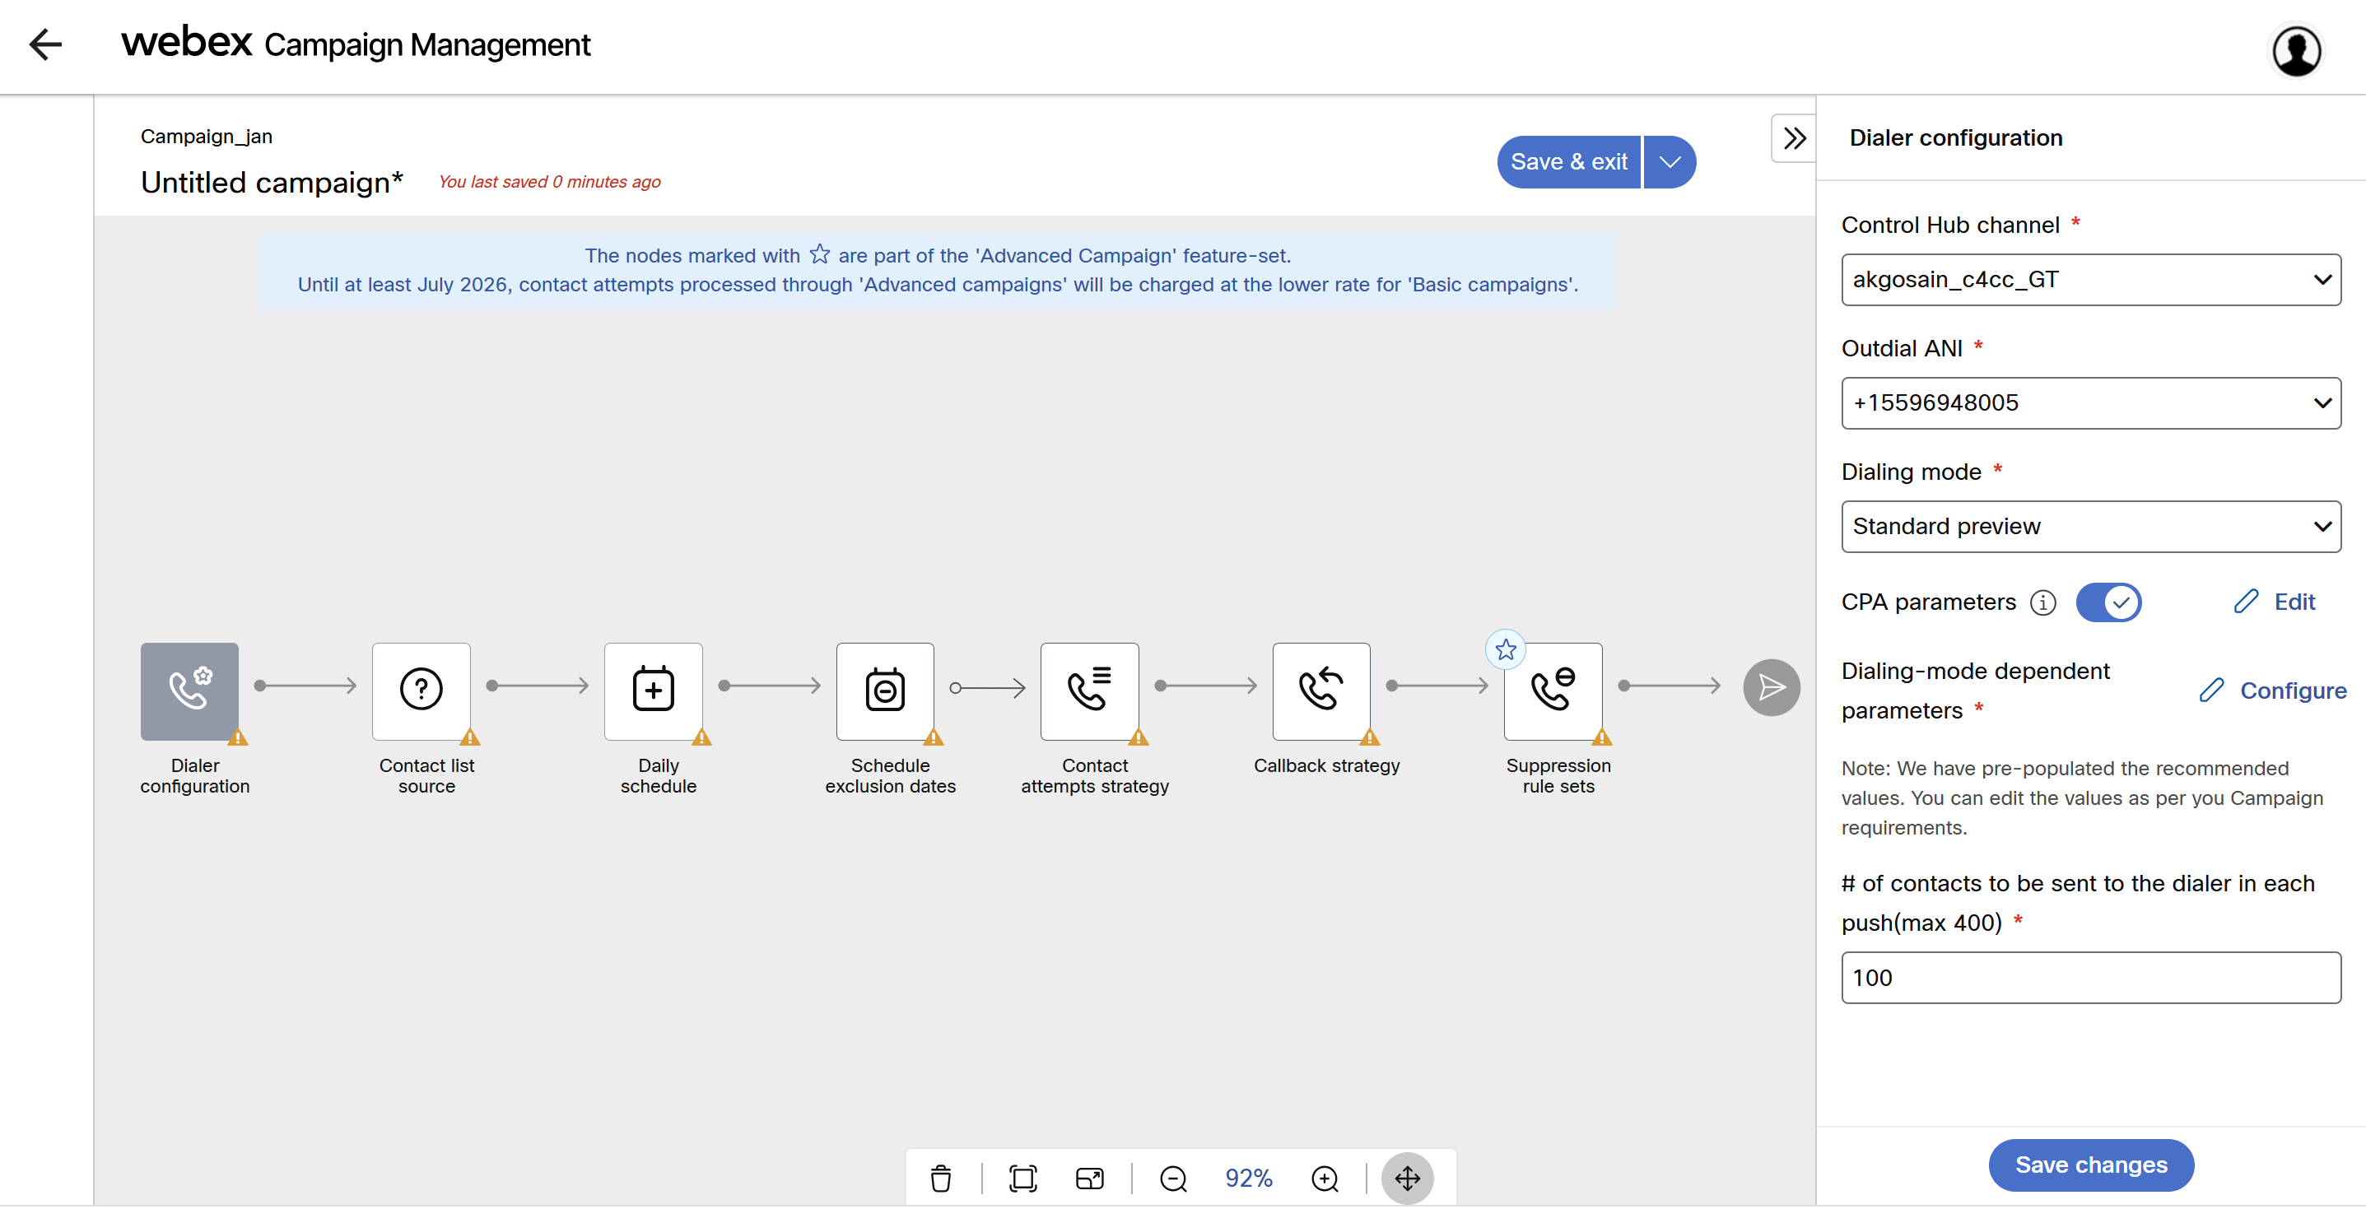
Task: Toggle the pan move tool button
Action: (1406, 1178)
